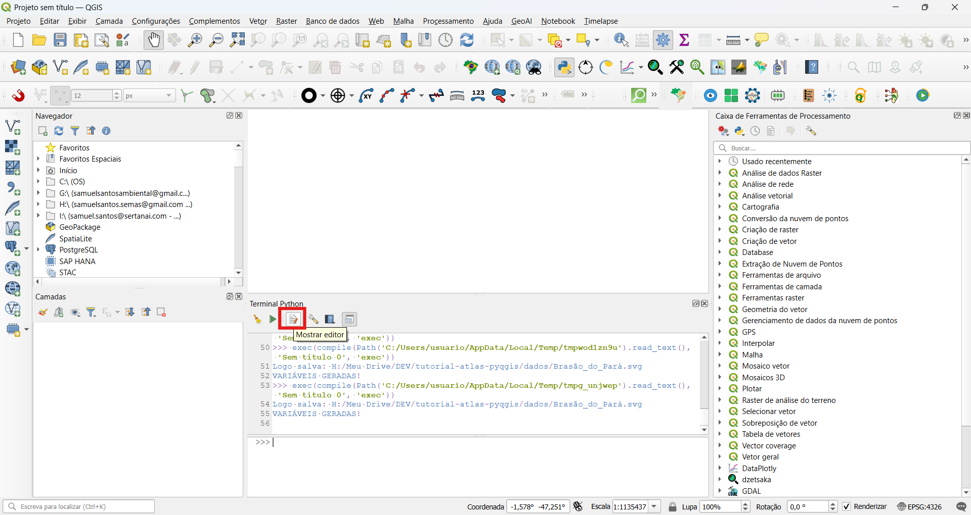Screen dimensions: 971x515
Task: Select the Pan Map tool
Action: pos(153,40)
